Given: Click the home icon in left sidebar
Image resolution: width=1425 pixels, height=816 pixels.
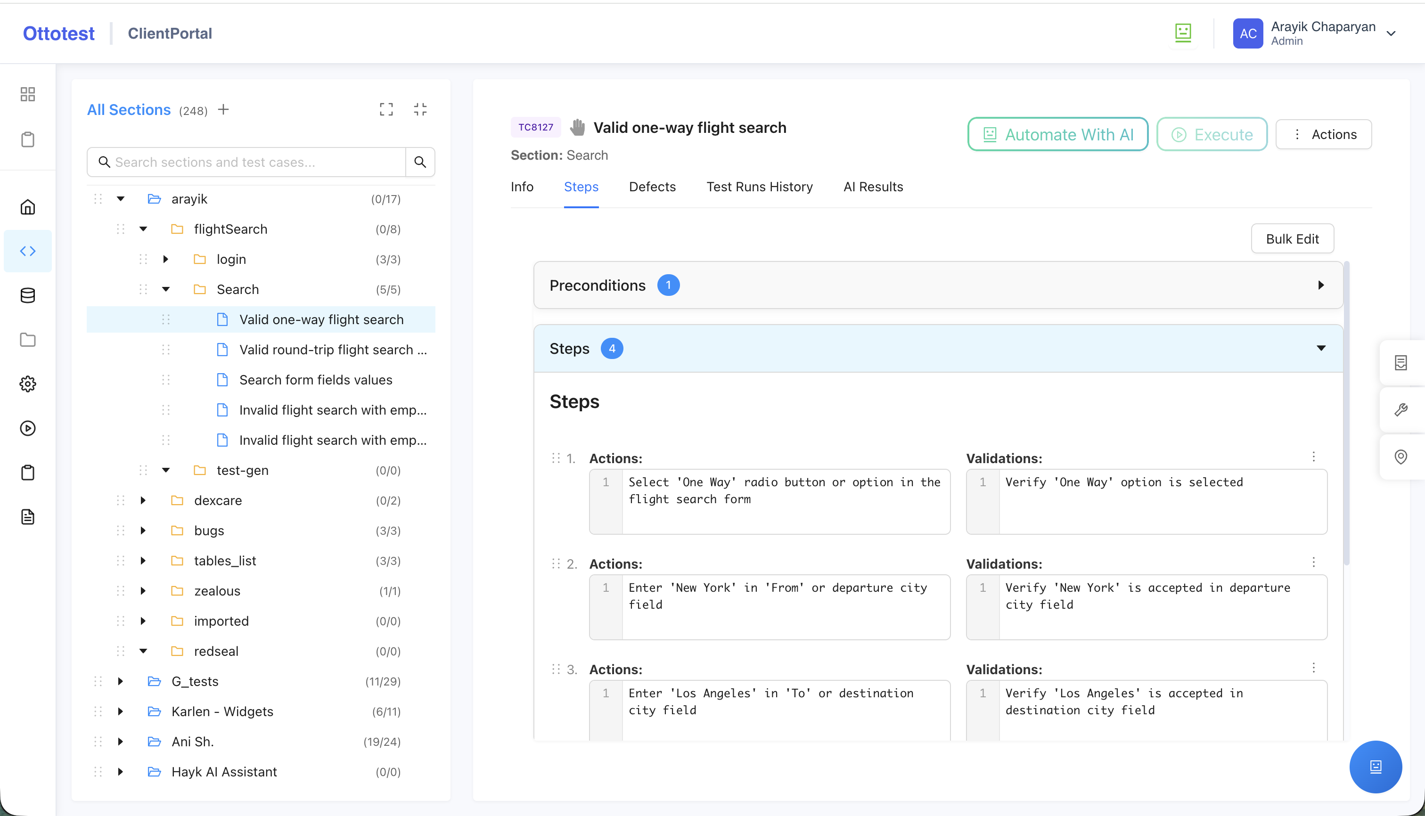Looking at the screenshot, I should pos(27,207).
